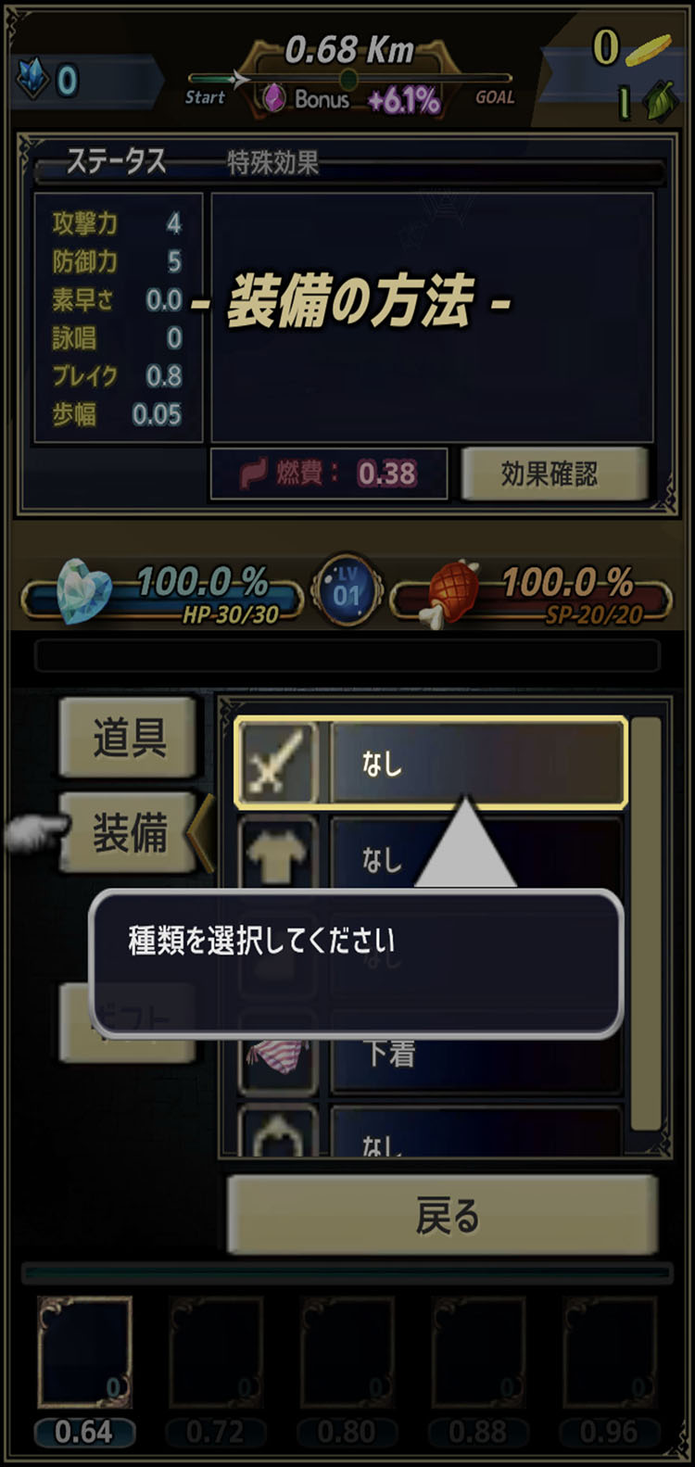
Task: Tap the green leaf counter icon
Action: click(660, 101)
